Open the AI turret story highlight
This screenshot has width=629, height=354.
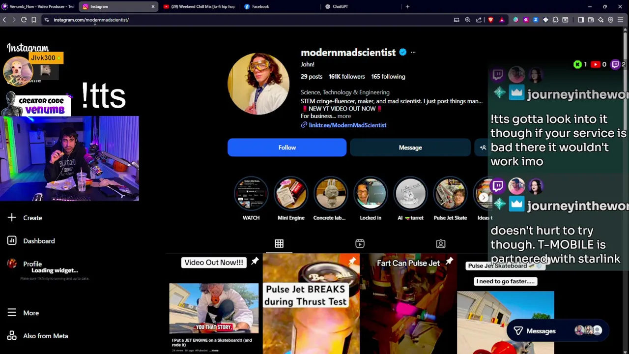410,198
